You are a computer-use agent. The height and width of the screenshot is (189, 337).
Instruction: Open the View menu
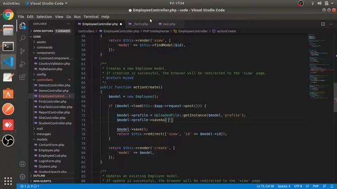tap(59, 17)
